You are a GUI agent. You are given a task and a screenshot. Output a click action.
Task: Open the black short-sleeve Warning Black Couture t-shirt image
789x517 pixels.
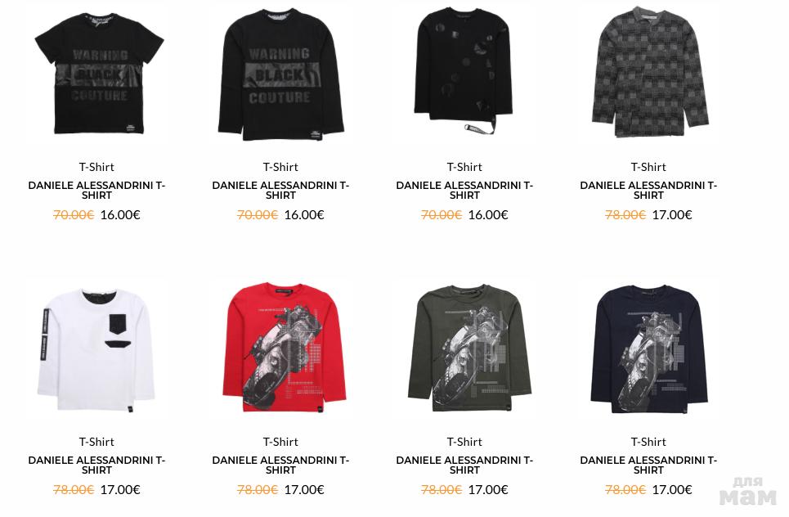99,74
